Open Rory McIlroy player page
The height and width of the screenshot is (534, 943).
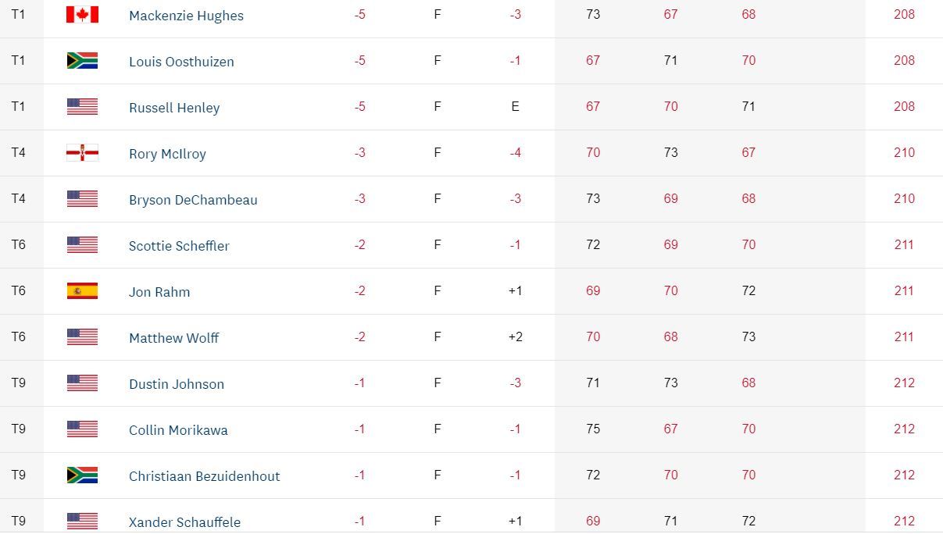pos(167,154)
